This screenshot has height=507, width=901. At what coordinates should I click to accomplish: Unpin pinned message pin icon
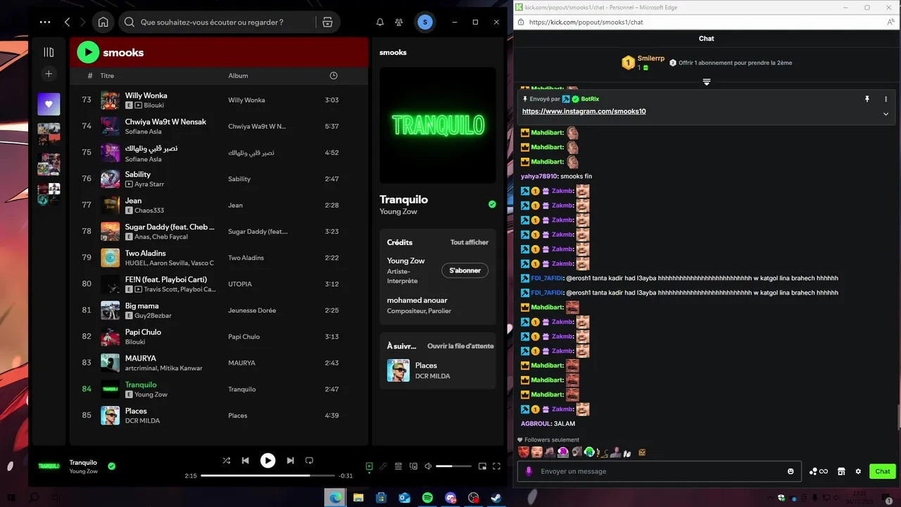click(867, 99)
